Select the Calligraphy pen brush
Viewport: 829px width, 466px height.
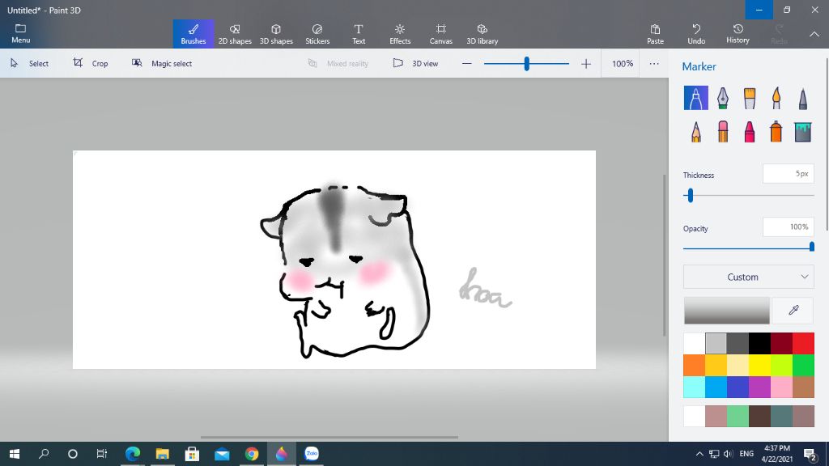point(723,98)
